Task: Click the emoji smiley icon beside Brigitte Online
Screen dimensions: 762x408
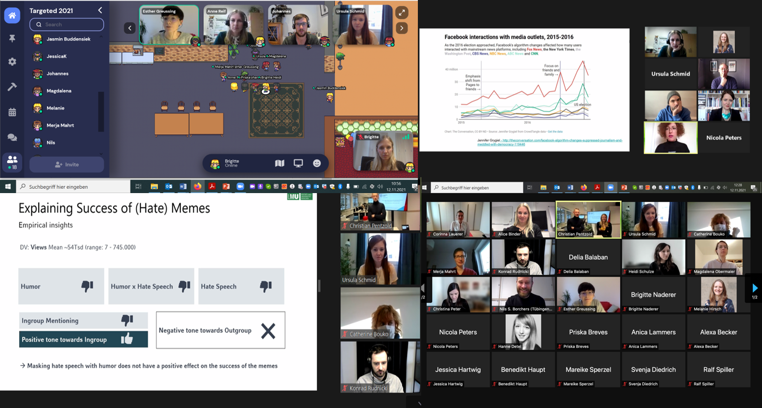Action: [317, 163]
